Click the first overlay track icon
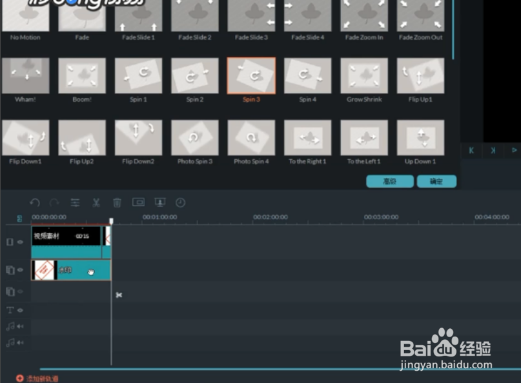The height and width of the screenshot is (383, 521). click(10, 270)
